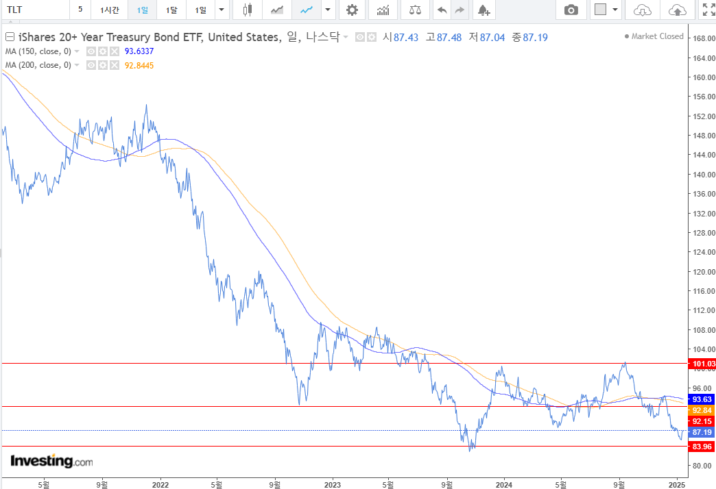Screen dimensions: 716x489
Task: Select the 1시간 interval
Action: (110, 10)
